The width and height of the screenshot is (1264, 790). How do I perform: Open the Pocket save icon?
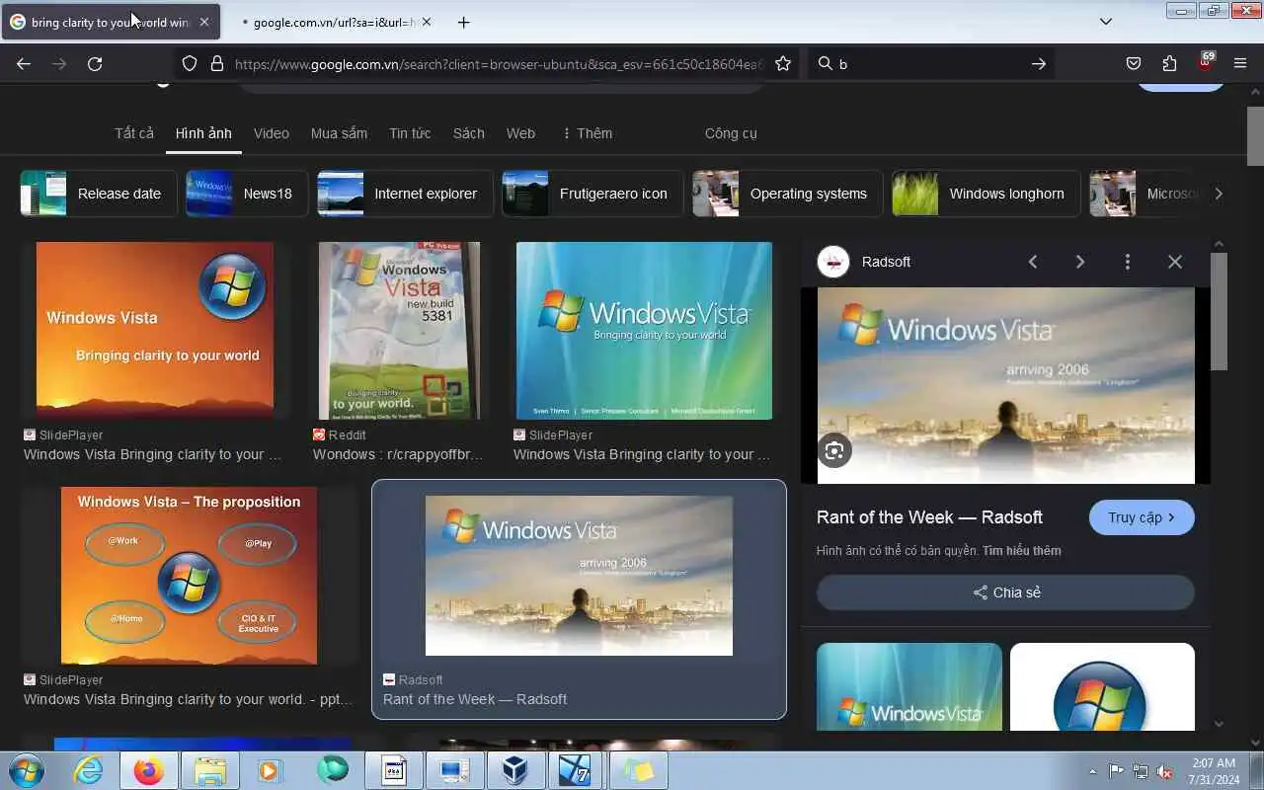[1134, 63]
